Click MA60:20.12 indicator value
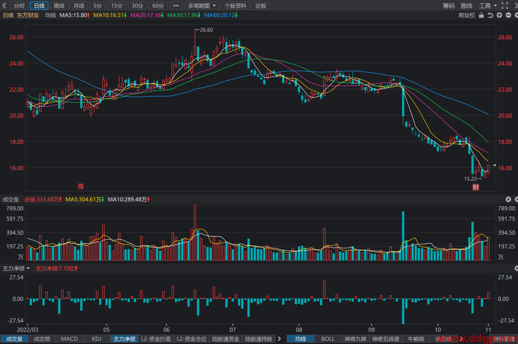The image size is (518, 344). 221,15
